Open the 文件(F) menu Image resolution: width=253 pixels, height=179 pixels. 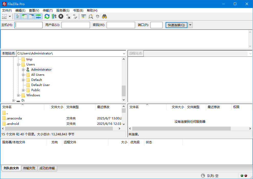click(x=7, y=11)
